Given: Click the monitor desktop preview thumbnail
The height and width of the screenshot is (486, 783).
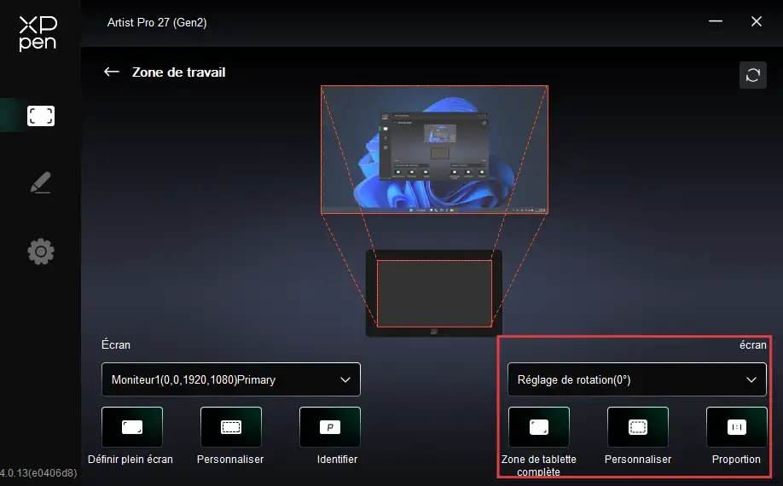Looking at the screenshot, I should point(434,149).
